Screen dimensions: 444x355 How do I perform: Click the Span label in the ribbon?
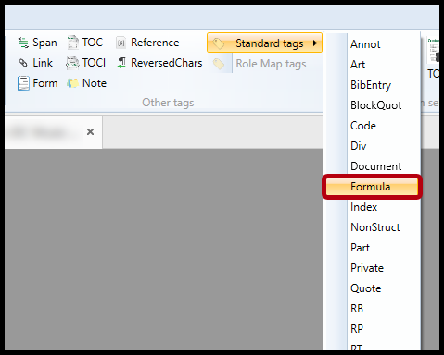click(44, 43)
